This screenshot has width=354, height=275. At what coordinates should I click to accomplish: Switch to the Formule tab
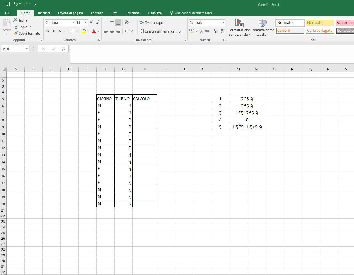click(x=97, y=13)
